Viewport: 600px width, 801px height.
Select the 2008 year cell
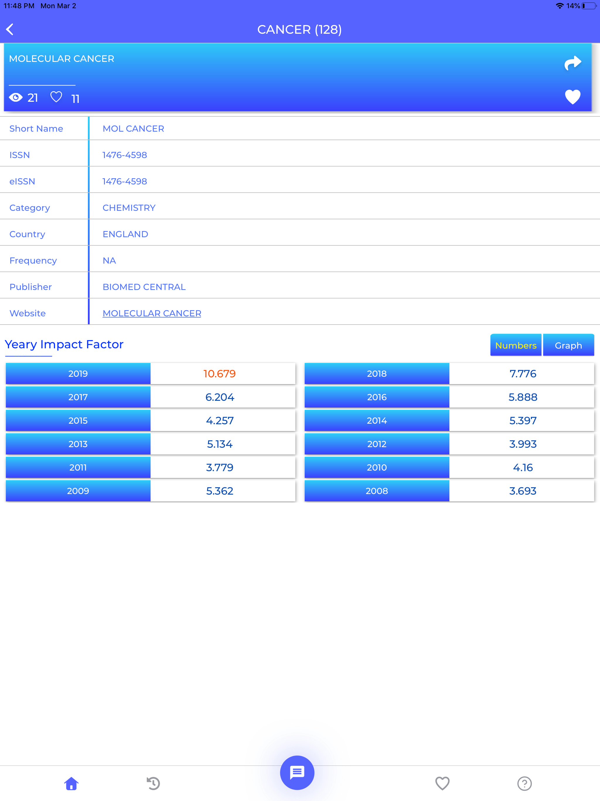pyautogui.click(x=377, y=491)
